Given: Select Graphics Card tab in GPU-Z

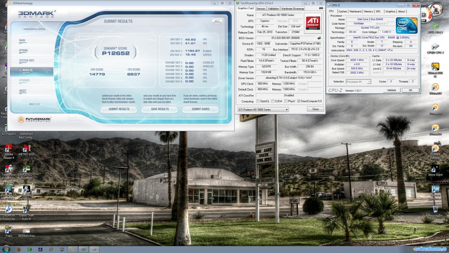Looking at the screenshot, I should 246,8.
